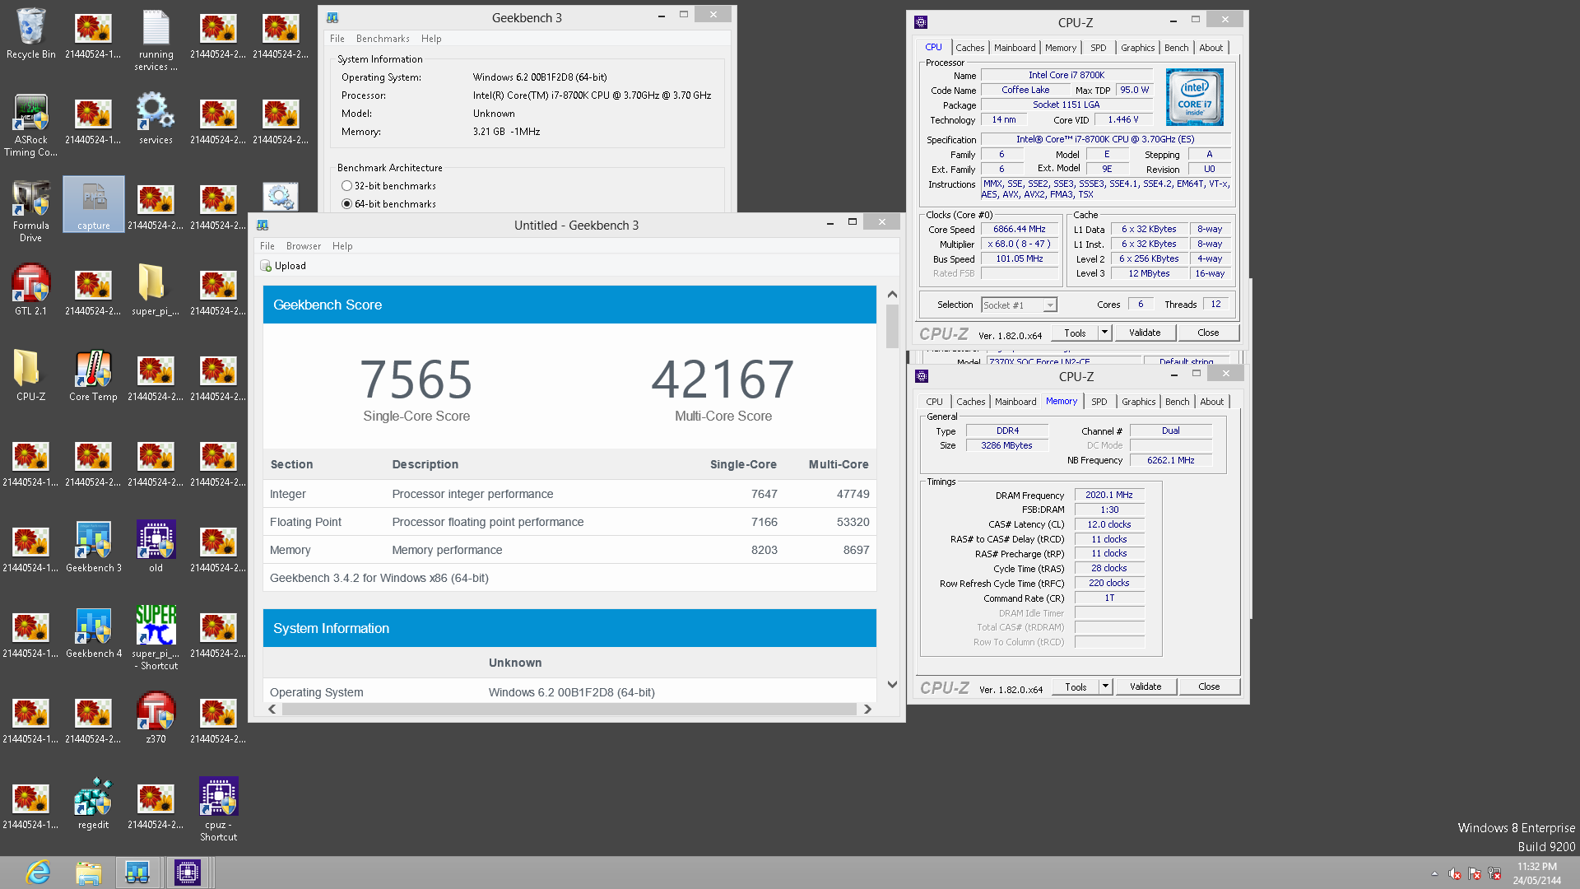Open Help menu in Untitled Geekbench window
This screenshot has width=1580, height=889.
(342, 246)
